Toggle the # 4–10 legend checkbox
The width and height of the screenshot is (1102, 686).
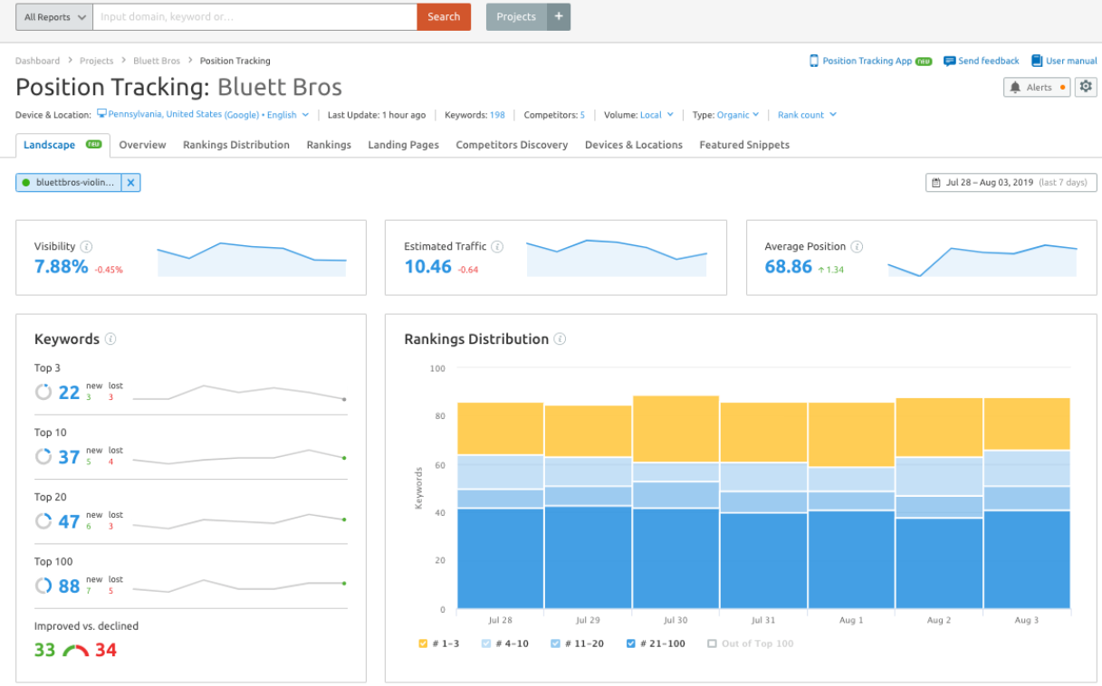tap(485, 643)
